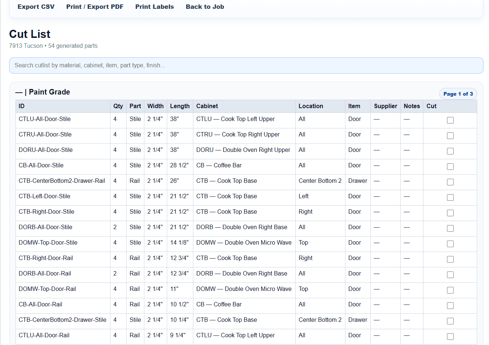Export the cut list as CSV
This screenshot has height=345, width=489.
[36, 7]
